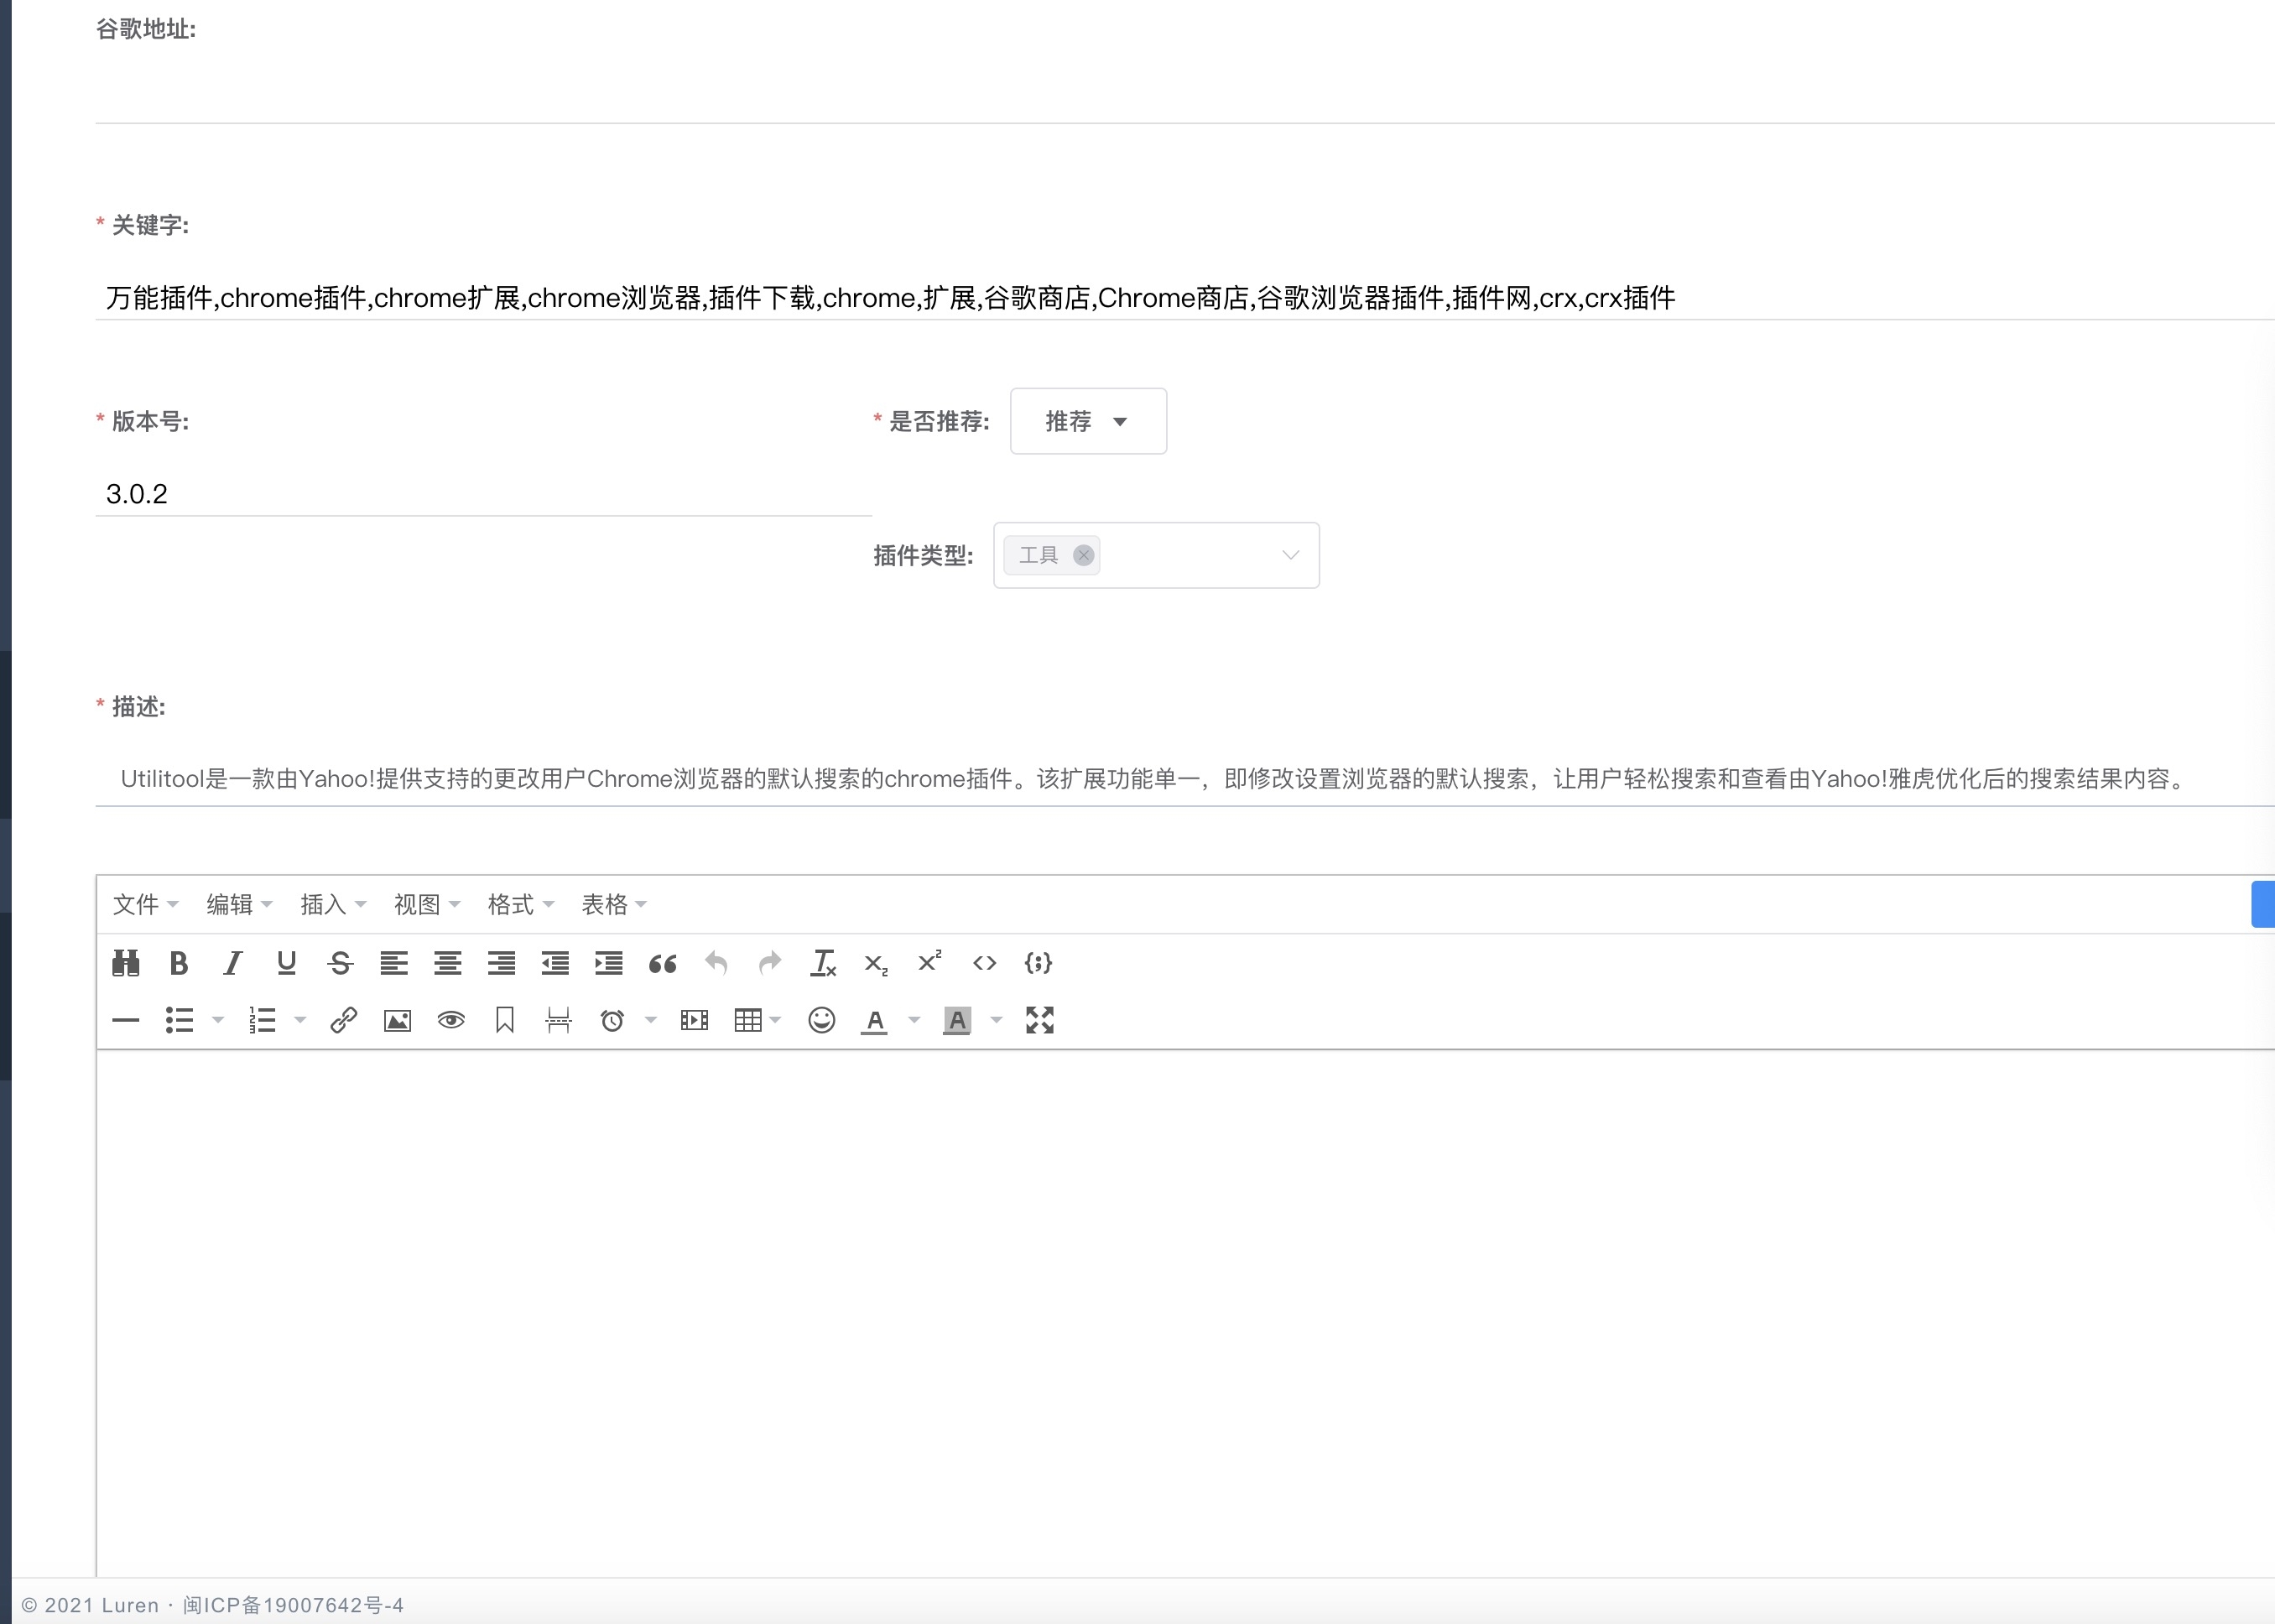2275x1624 pixels.
Task: Insert media video icon
Action: point(694,1020)
